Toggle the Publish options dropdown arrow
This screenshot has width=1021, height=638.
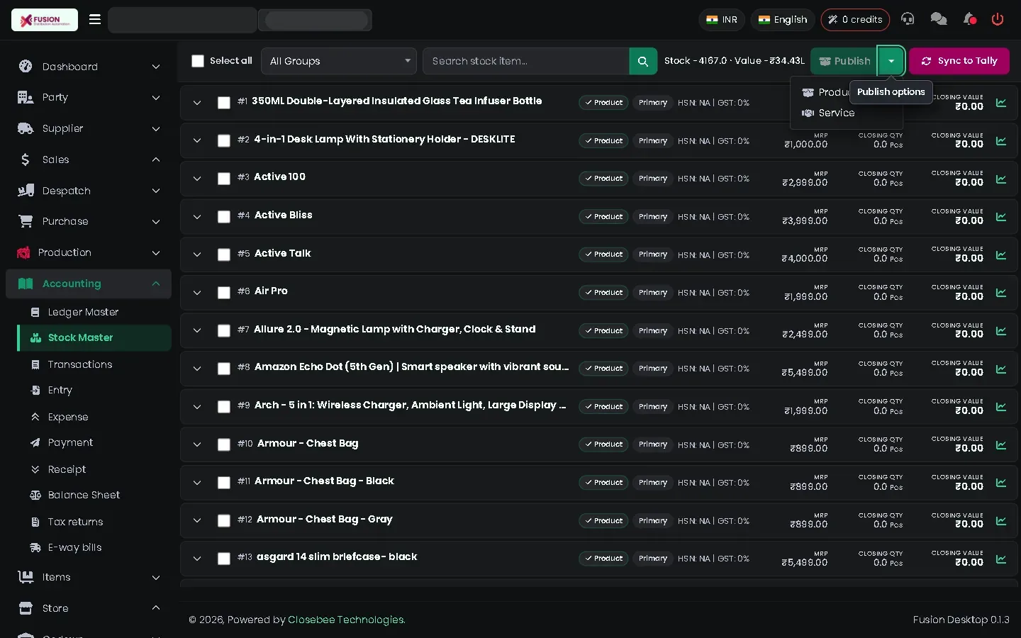click(x=891, y=61)
